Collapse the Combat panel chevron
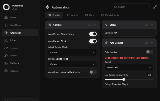Image resolution: width=160 pixels, height=101 pixels. coord(95,25)
